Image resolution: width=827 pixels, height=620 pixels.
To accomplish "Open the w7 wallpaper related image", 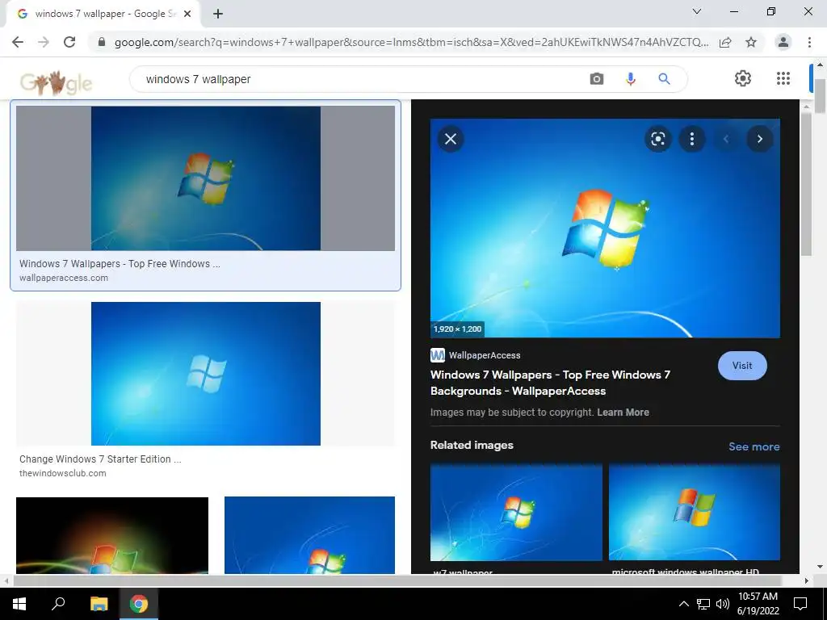I will [x=516, y=512].
